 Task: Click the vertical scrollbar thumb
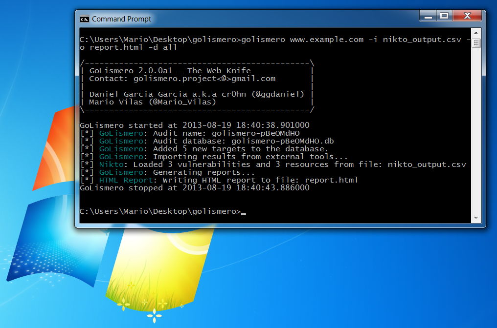475,44
